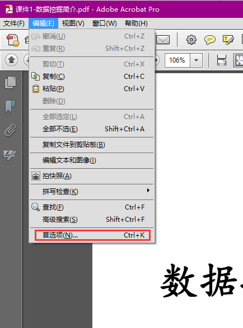Open the signatures panel icon
Image resolution: width=243 pixels, height=328 pixels.
click(x=10, y=155)
